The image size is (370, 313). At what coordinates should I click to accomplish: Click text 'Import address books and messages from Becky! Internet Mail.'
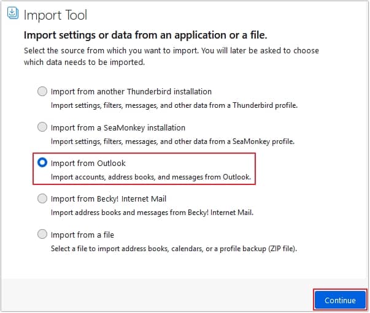(x=152, y=213)
